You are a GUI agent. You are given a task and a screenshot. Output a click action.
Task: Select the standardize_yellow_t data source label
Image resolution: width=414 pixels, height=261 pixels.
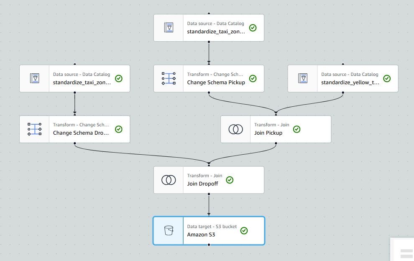click(350, 83)
